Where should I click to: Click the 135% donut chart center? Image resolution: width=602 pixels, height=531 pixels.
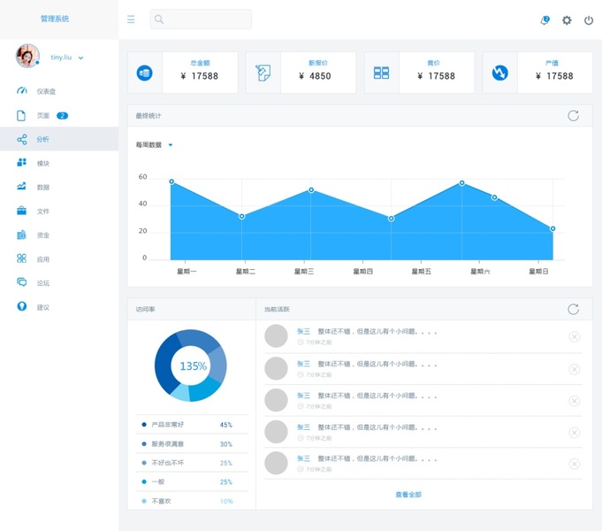(x=193, y=366)
